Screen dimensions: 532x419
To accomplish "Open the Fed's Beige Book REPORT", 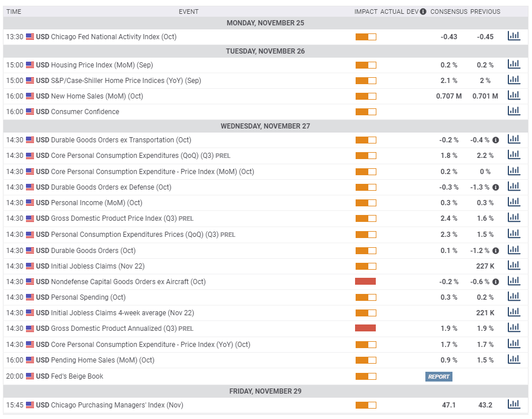I will point(439,376).
